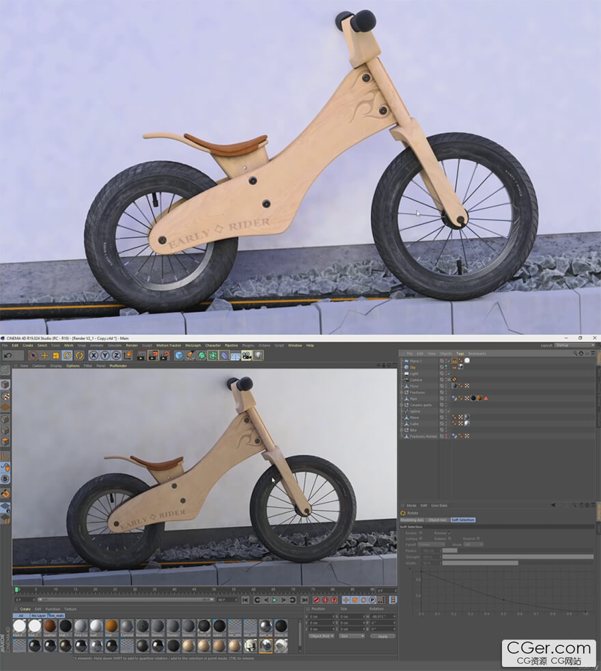Toggle visibility dots for the Sky object
Viewport: 601px width, 671px height.
[445, 367]
